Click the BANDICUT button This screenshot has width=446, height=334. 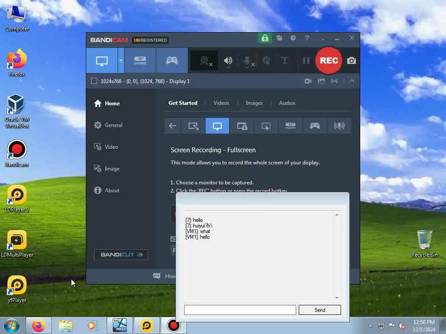pyautogui.click(x=121, y=255)
